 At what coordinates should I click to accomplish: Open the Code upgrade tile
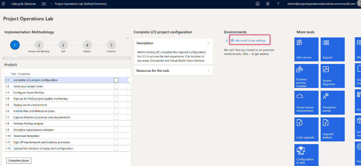(x=306, y=129)
